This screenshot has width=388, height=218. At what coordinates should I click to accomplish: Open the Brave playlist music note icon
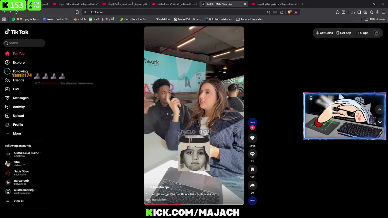(x=353, y=12)
